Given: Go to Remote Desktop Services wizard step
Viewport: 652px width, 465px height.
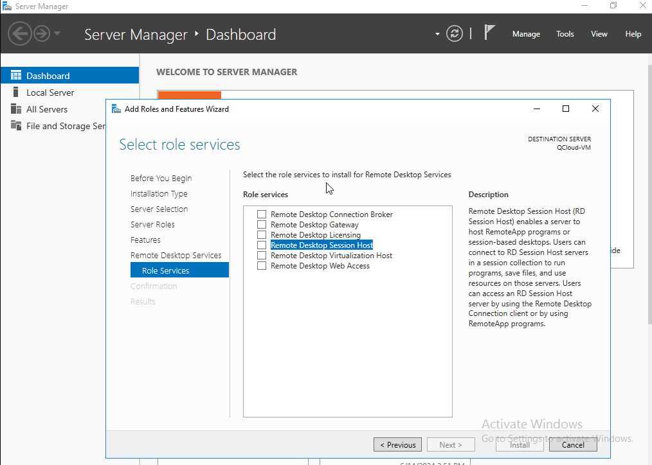Looking at the screenshot, I should tap(176, 255).
